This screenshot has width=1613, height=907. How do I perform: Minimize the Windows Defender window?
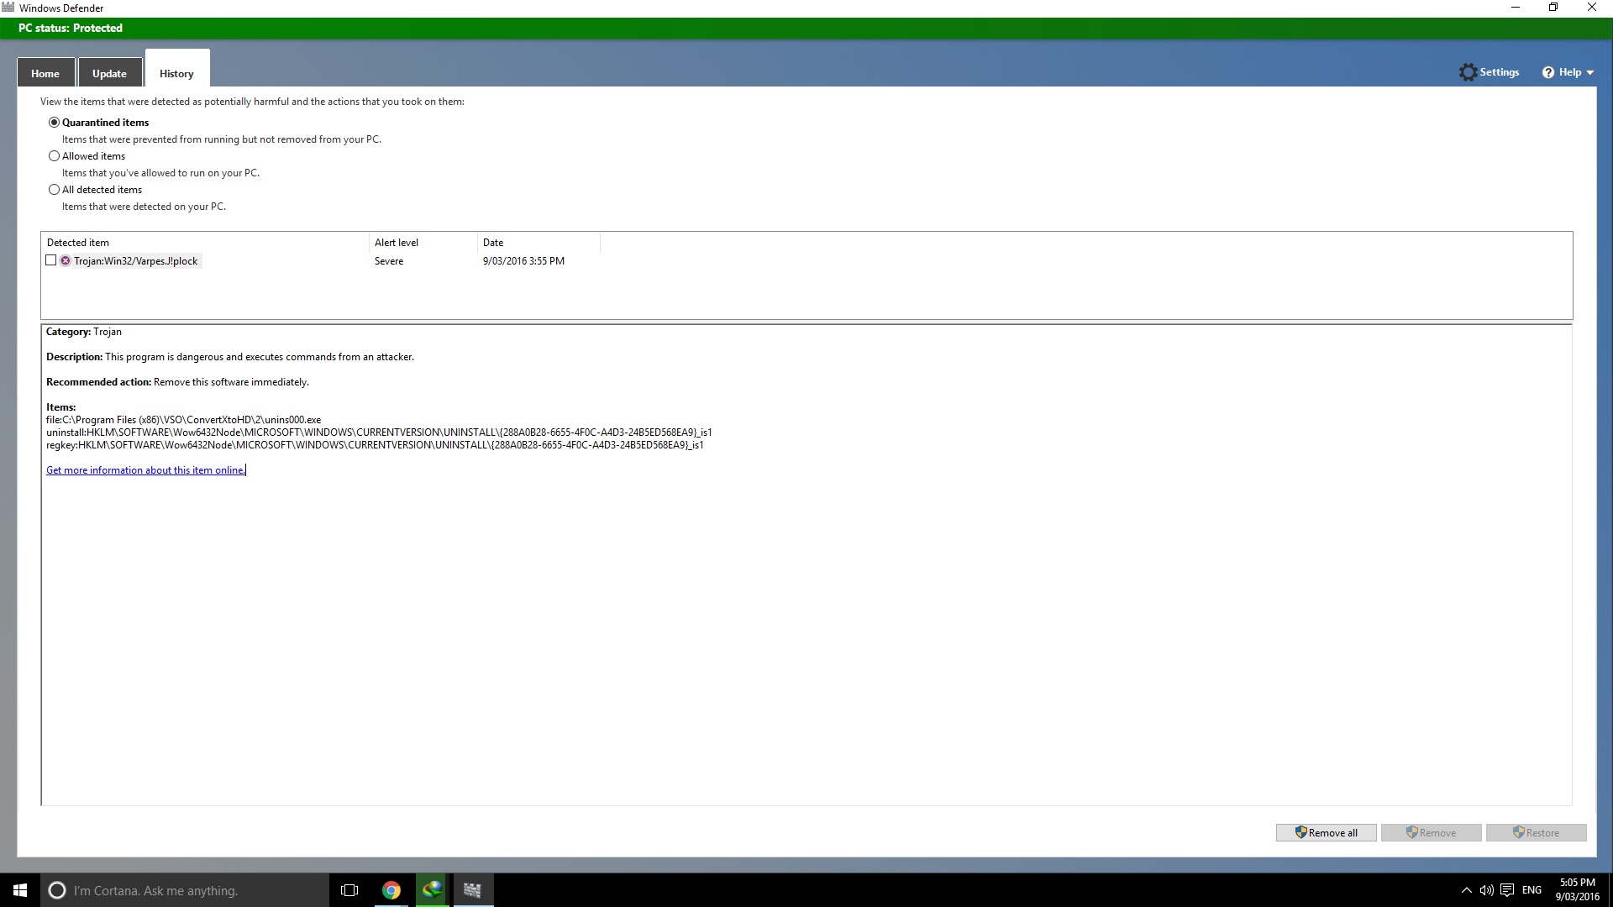(1516, 8)
